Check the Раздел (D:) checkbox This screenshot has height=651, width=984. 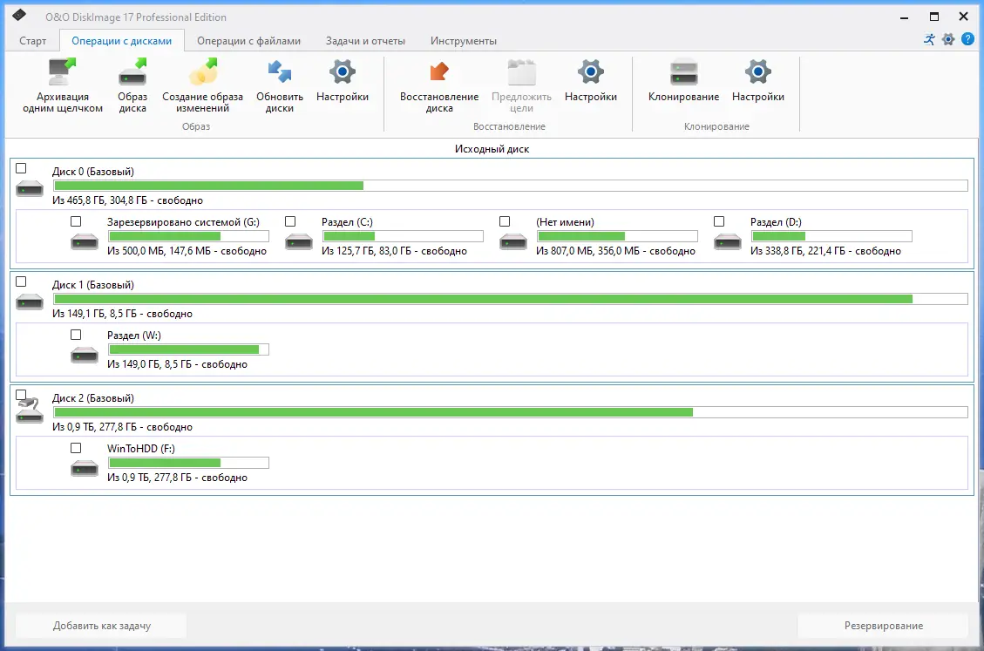[x=719, y=221]
